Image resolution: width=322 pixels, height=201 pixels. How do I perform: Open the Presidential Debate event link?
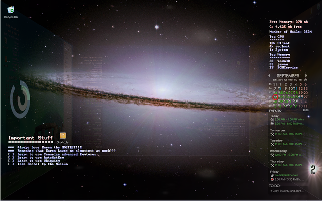click(x=286, y=175)
